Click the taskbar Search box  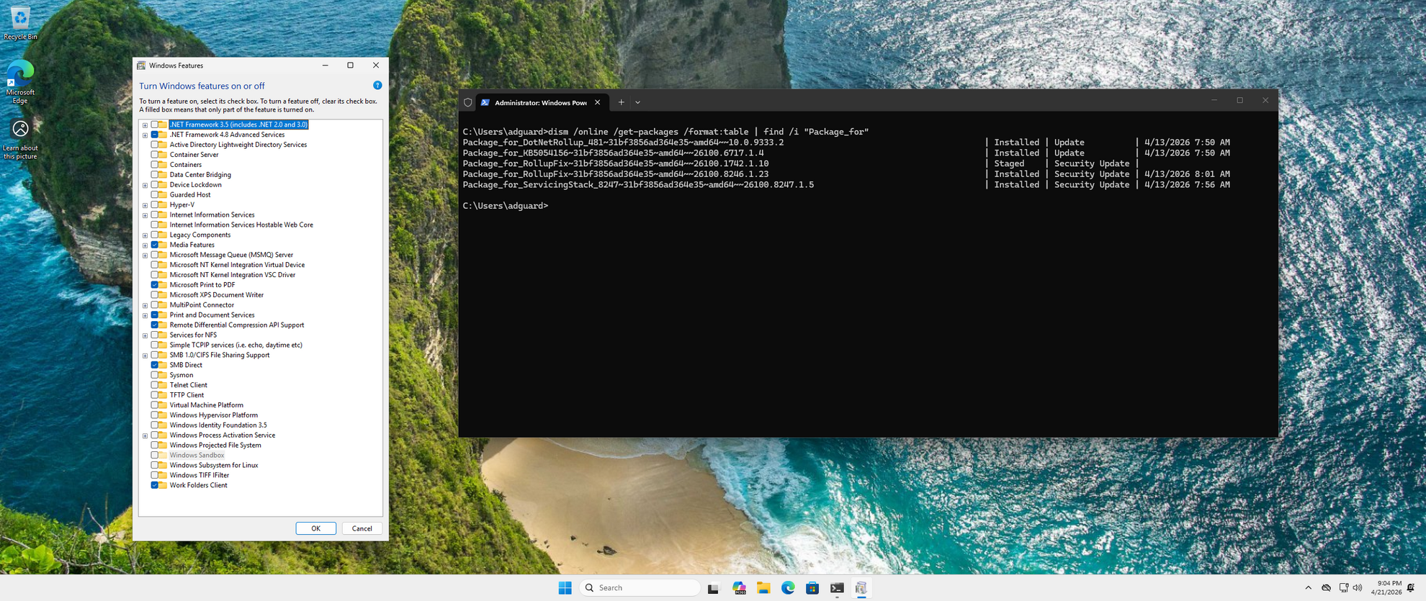pos(640,588)
